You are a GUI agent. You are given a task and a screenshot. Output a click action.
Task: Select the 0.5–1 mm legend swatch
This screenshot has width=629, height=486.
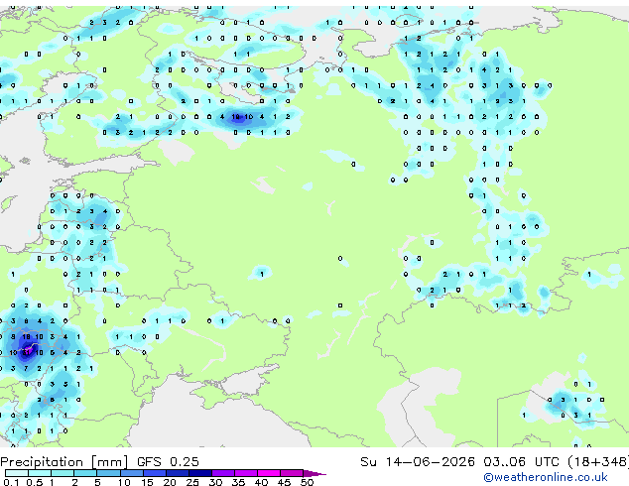[x=40, y=473]
